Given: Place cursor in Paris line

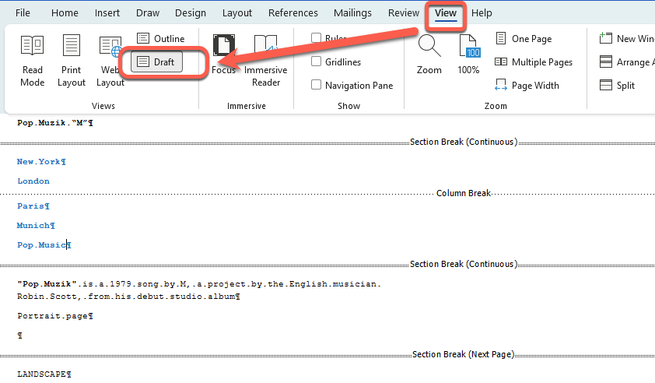Looking at the screenshot, I should (33, 206).
